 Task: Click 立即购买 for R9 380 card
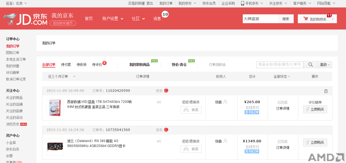[315, 143]
